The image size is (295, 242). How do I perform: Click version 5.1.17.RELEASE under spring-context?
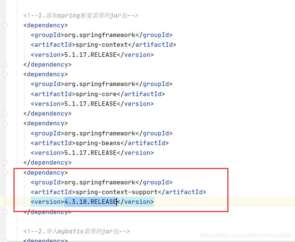[90, 55]
